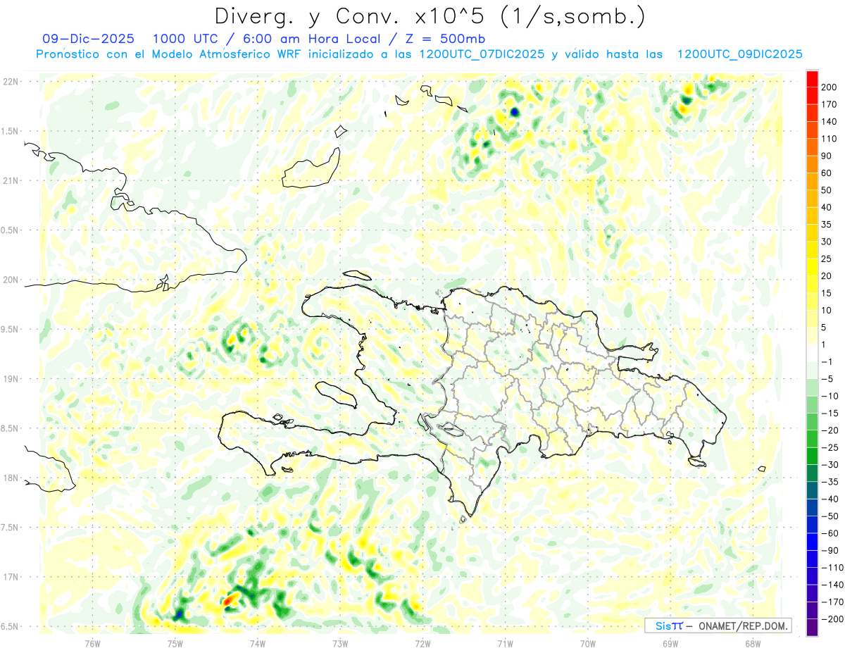
Task: Click the '76W' longitude label
Action: click(92, 643)
